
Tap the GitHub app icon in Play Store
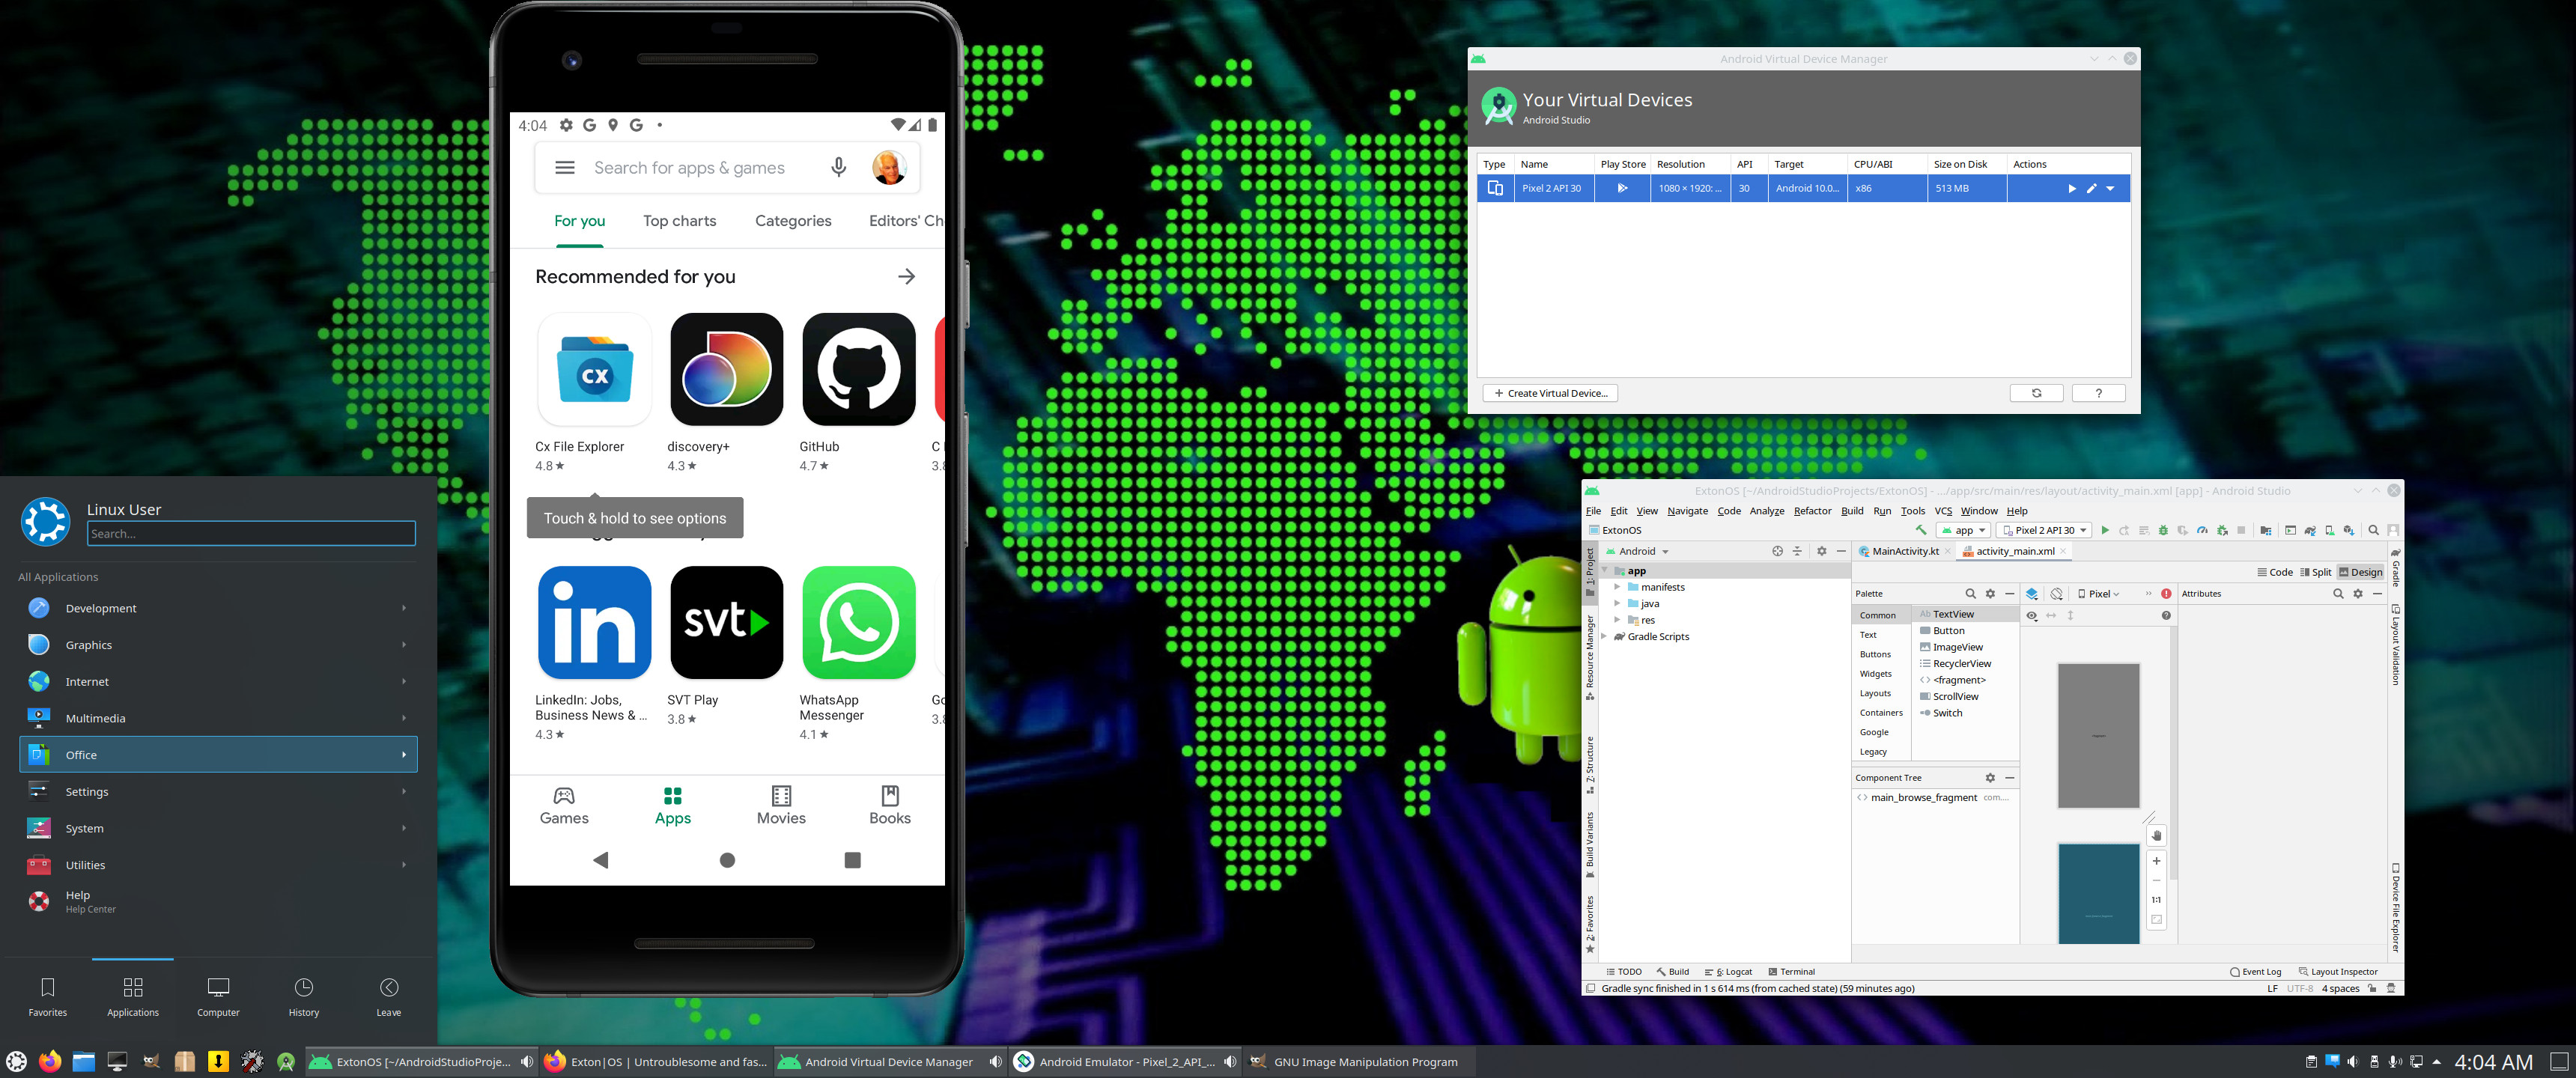858,369
